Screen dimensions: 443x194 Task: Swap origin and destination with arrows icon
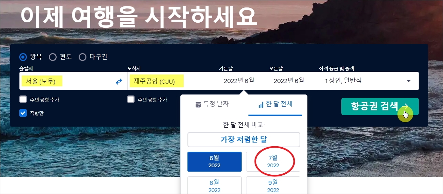point(119,81)
